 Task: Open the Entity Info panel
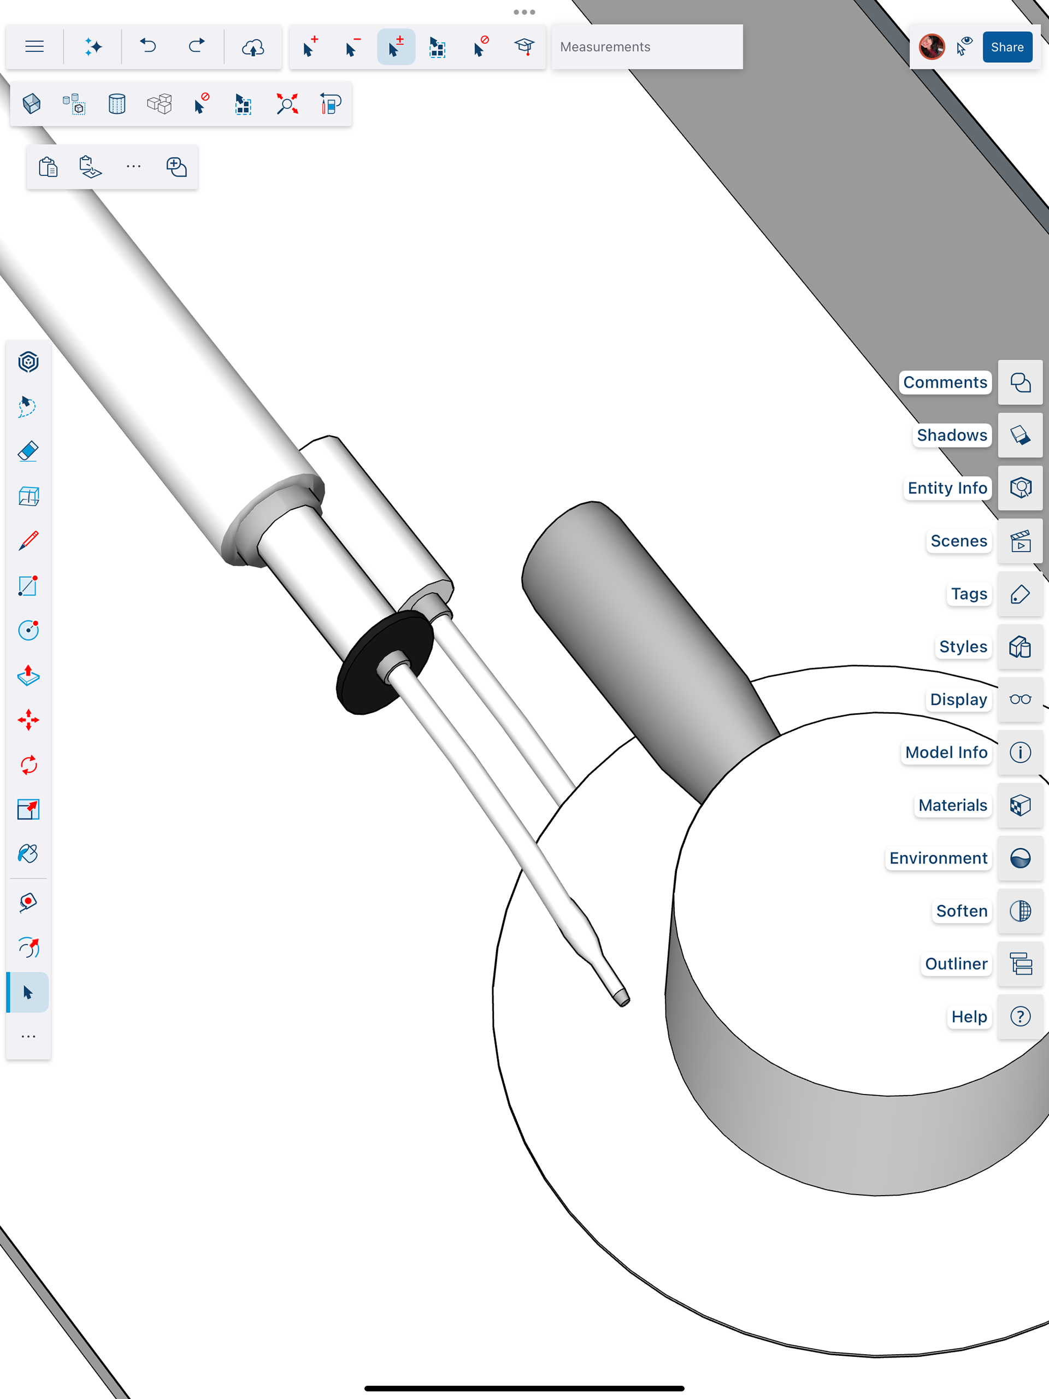[1019, 487]
